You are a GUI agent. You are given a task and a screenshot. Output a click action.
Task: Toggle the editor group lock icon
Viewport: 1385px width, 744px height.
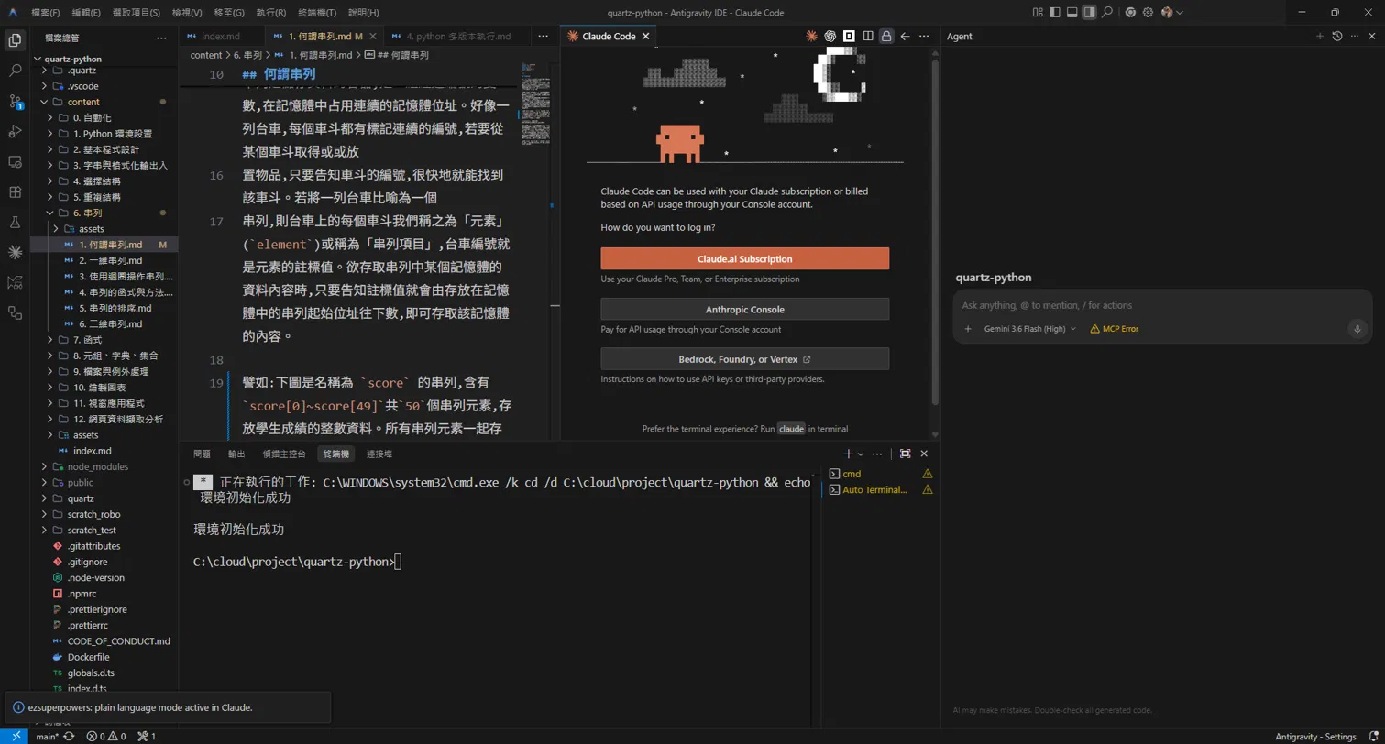point(885,37)
